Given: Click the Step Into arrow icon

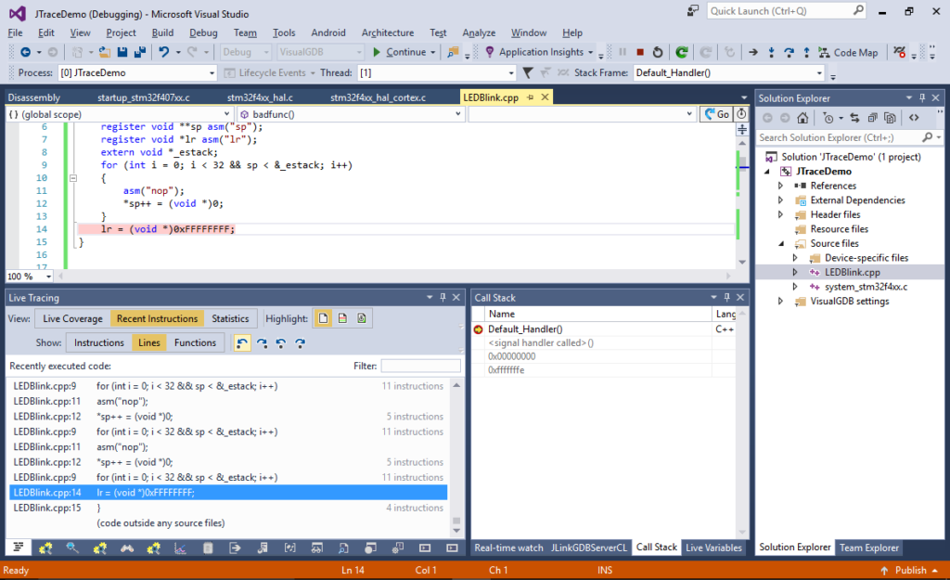Looking at the screenshot, I should tap(772, 53).
